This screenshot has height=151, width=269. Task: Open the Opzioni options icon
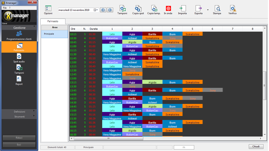tap(48, 10)
